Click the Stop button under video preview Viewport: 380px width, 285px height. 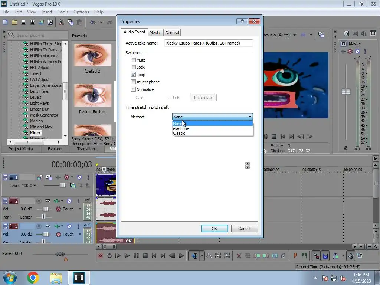(x=274, y=137)
